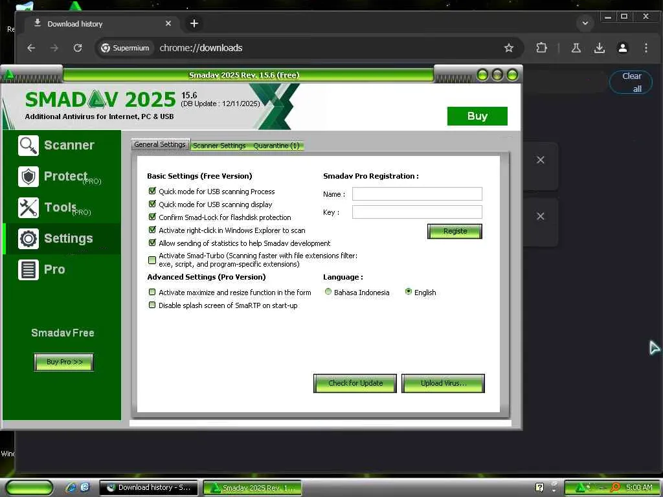The image size is (663, 497).
Task: Switch to Download history taskbar item
Action: pos(148,488)
